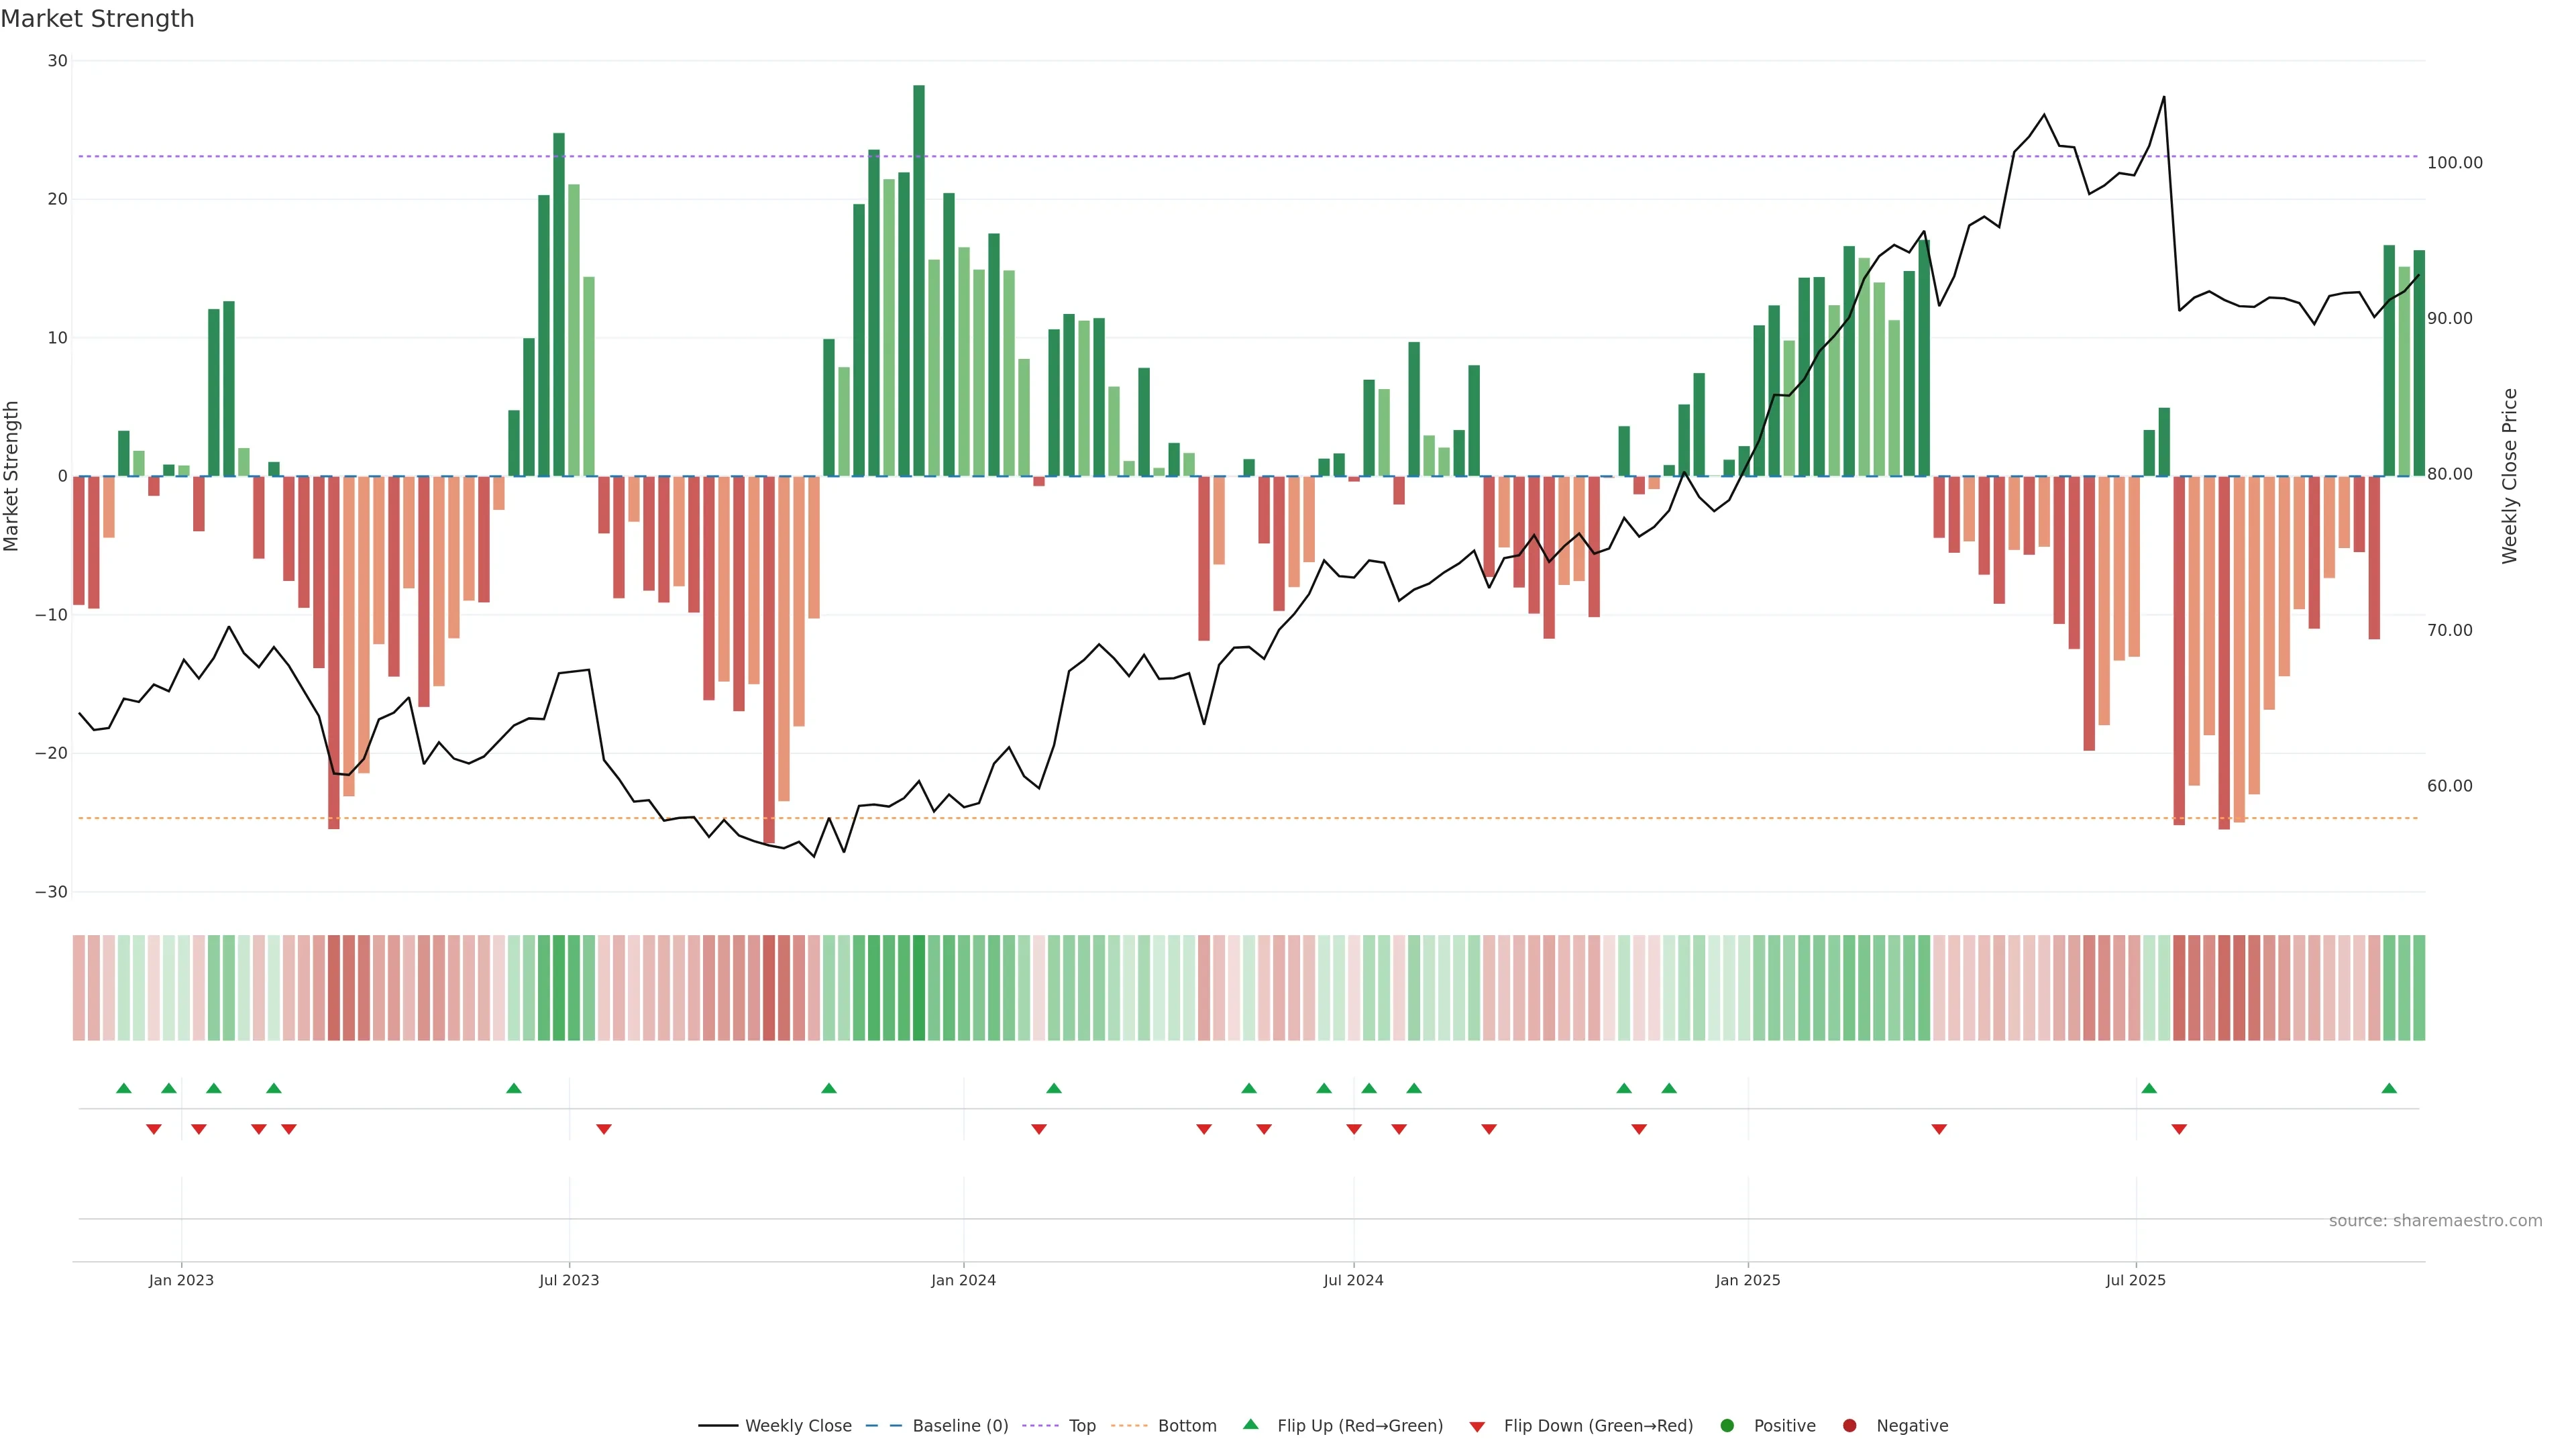The width and height of the screenshot is (2576, 1449).
Task: Click the Jul 2025 x-axis label
Action: click(2135, 1280)
